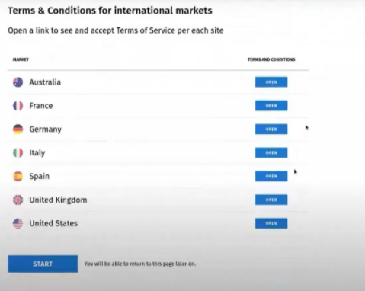This screenshot has width=365, height=291.
Task: Click the MARKET column header
Action: coord(21,59)
